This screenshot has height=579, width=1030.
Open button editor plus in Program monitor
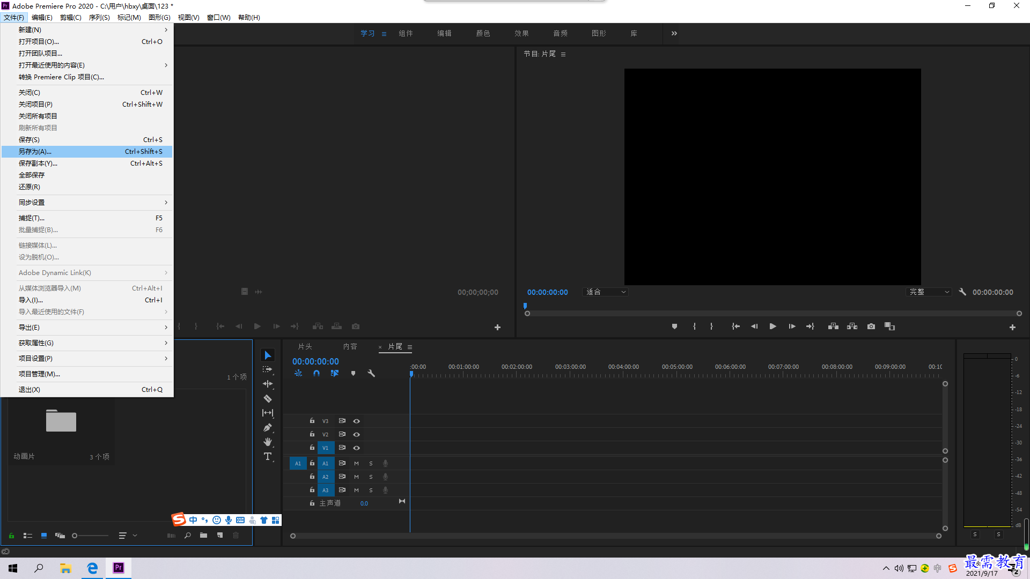[1012, 327]
